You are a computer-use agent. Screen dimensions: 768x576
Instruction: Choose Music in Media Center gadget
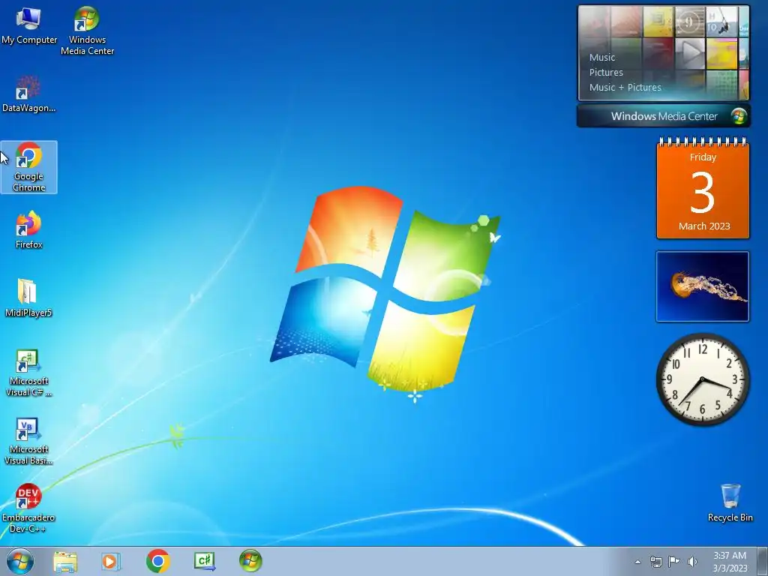(x=602, y=57)
